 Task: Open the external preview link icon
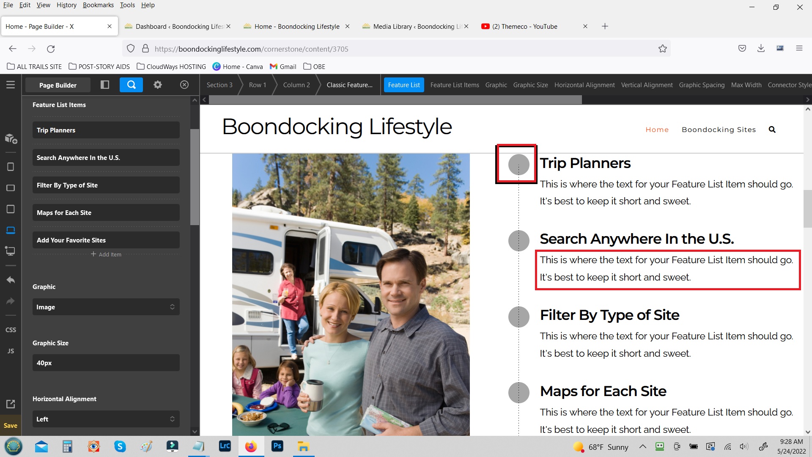pos(11,404)
